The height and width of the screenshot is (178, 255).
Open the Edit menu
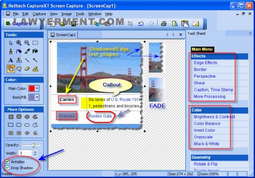click(x=25, y=14)
